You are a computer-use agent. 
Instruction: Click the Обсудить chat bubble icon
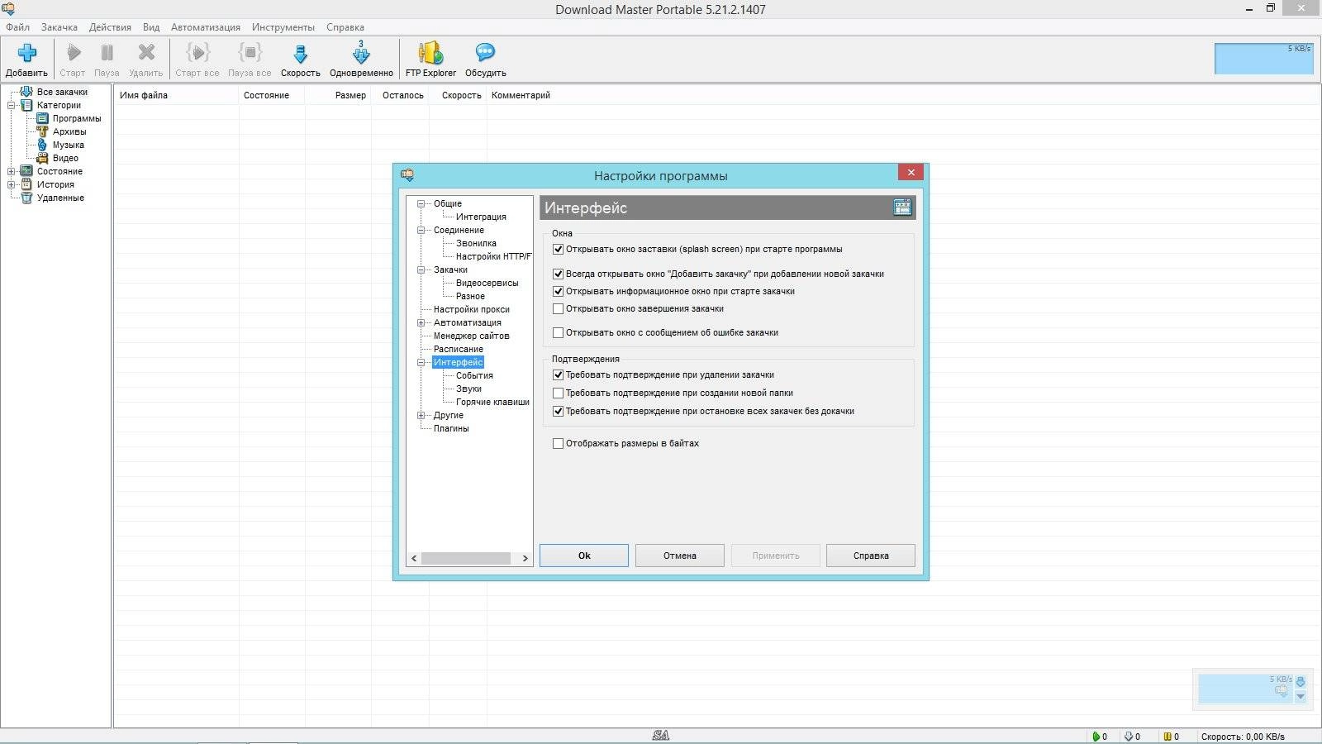[485, 53]
